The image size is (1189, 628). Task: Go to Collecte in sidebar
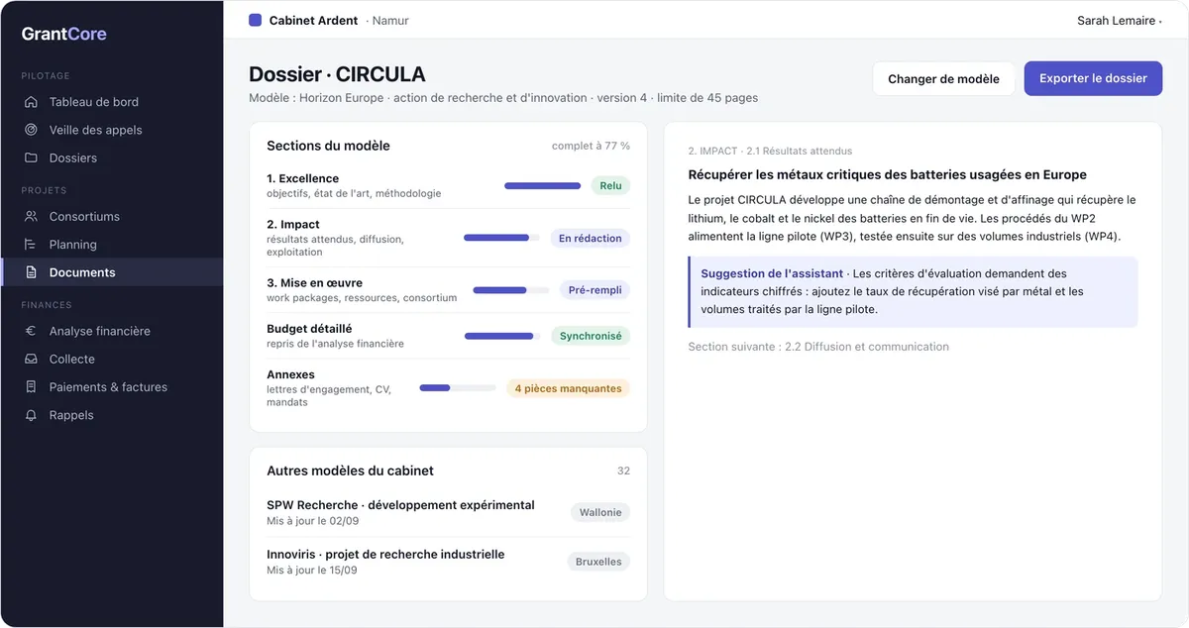coord(111,360)
